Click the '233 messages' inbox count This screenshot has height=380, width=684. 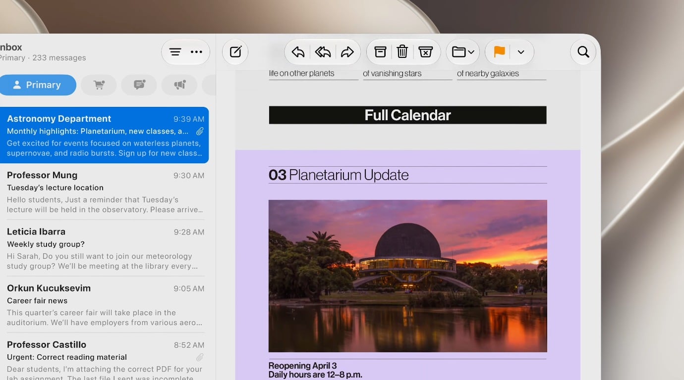pyautogui.click(x=59, y=58)
